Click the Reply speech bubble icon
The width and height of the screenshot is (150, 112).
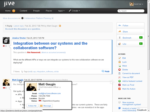[x=103, y=71]
